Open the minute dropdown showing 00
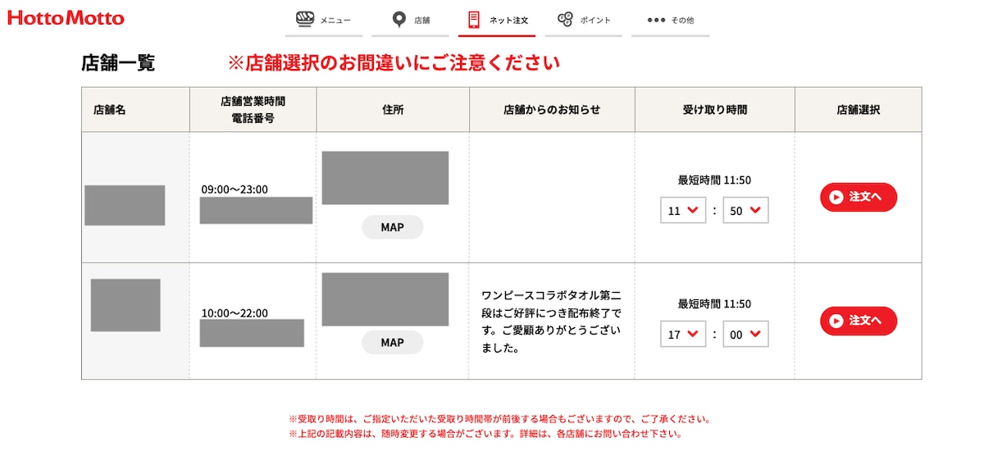The height and width of the screenshot is (465, 984). click(x=745, y=335)
